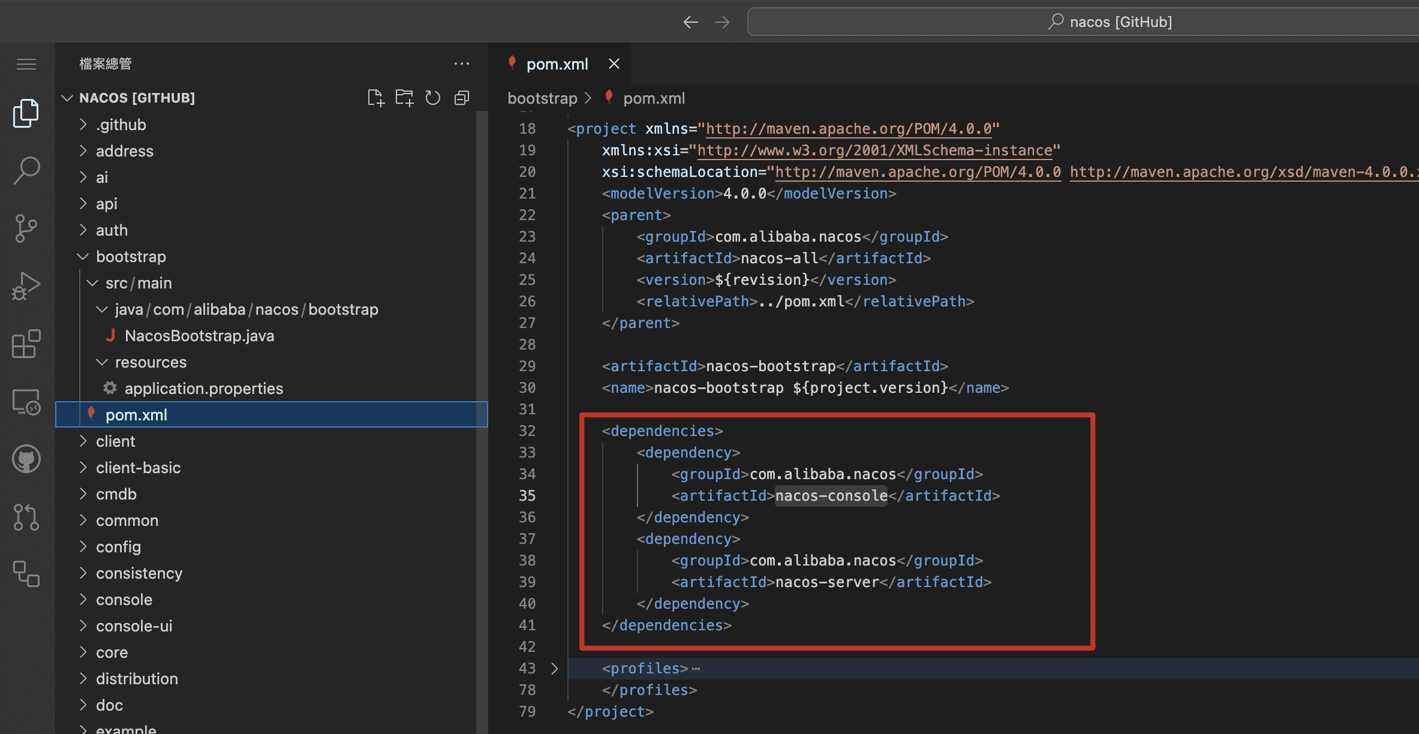
Task: Click the maven.apache.org/POM/4.0.0 xmlns link
Action: point(849,129)
